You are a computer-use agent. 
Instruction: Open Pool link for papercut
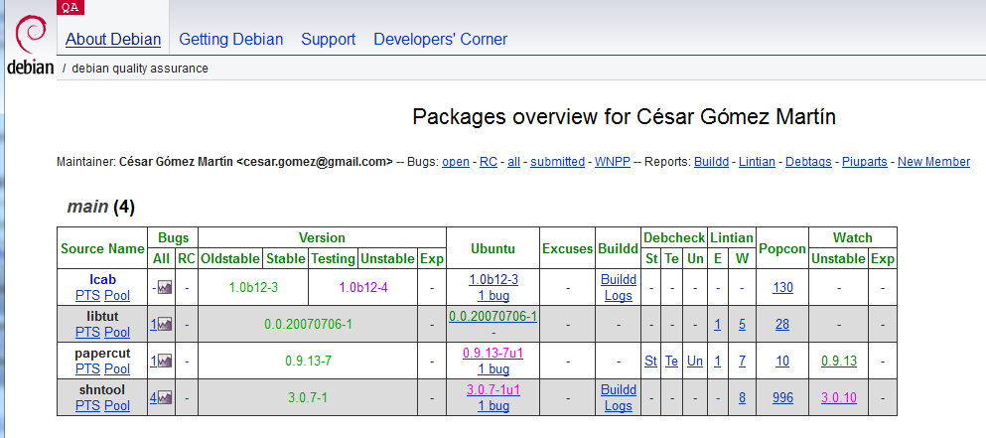pyautogui.click(x=117, y=368)
